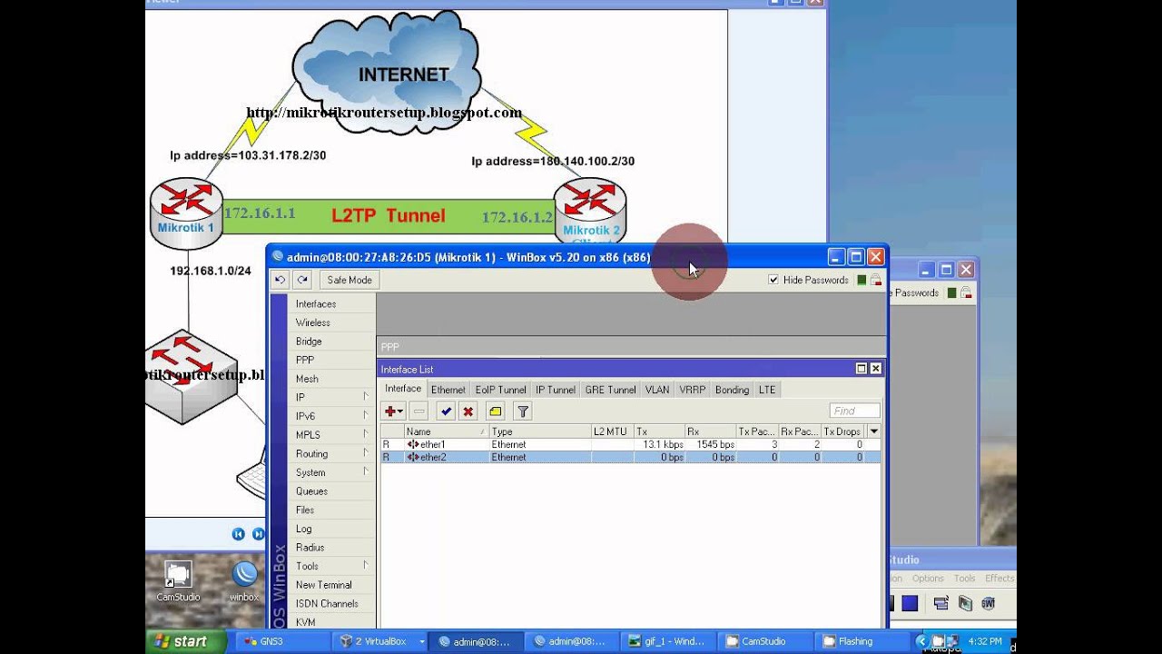Click the skip-to-first playback button in viewer
Screen dimensions: 1162x654
pos(238,534)
